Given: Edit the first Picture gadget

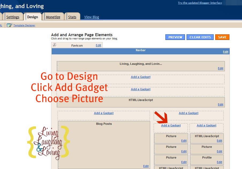Looking at the screenshot, I should click(x=184, y=141).
